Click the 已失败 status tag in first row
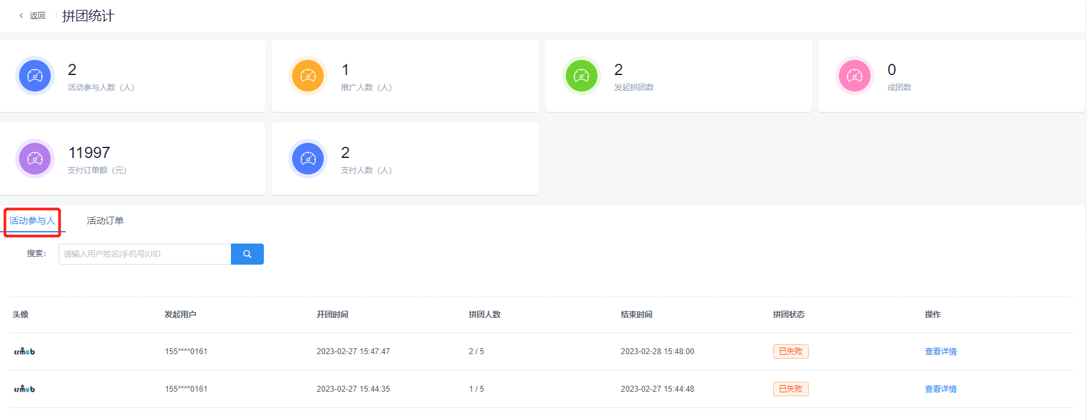 pos(790,352)
